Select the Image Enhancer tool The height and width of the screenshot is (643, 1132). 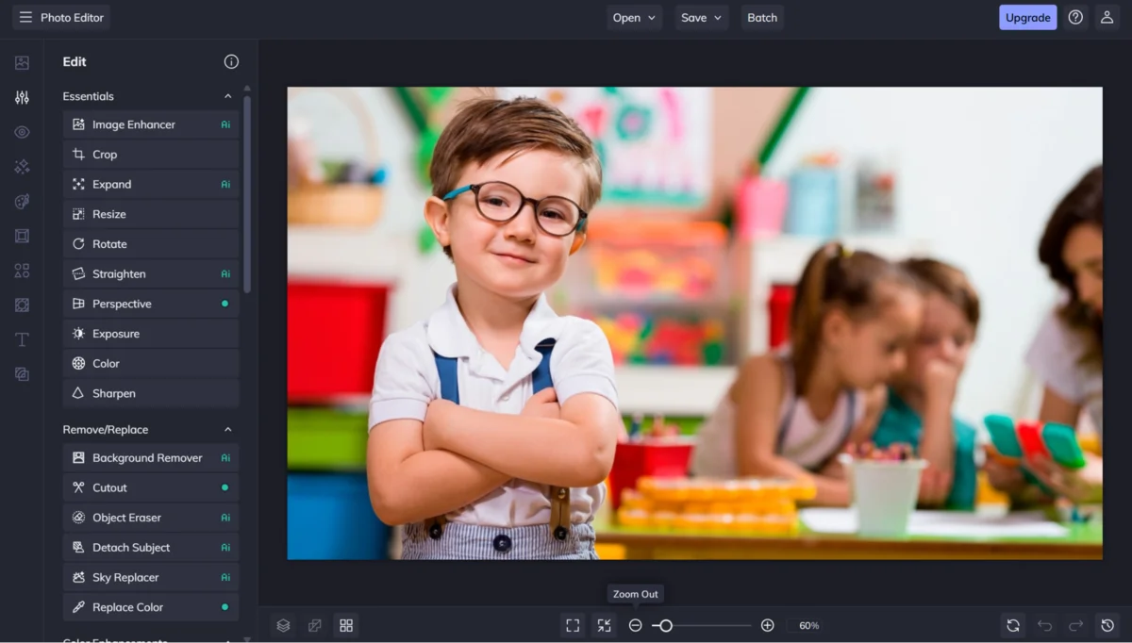coord(151,124)
